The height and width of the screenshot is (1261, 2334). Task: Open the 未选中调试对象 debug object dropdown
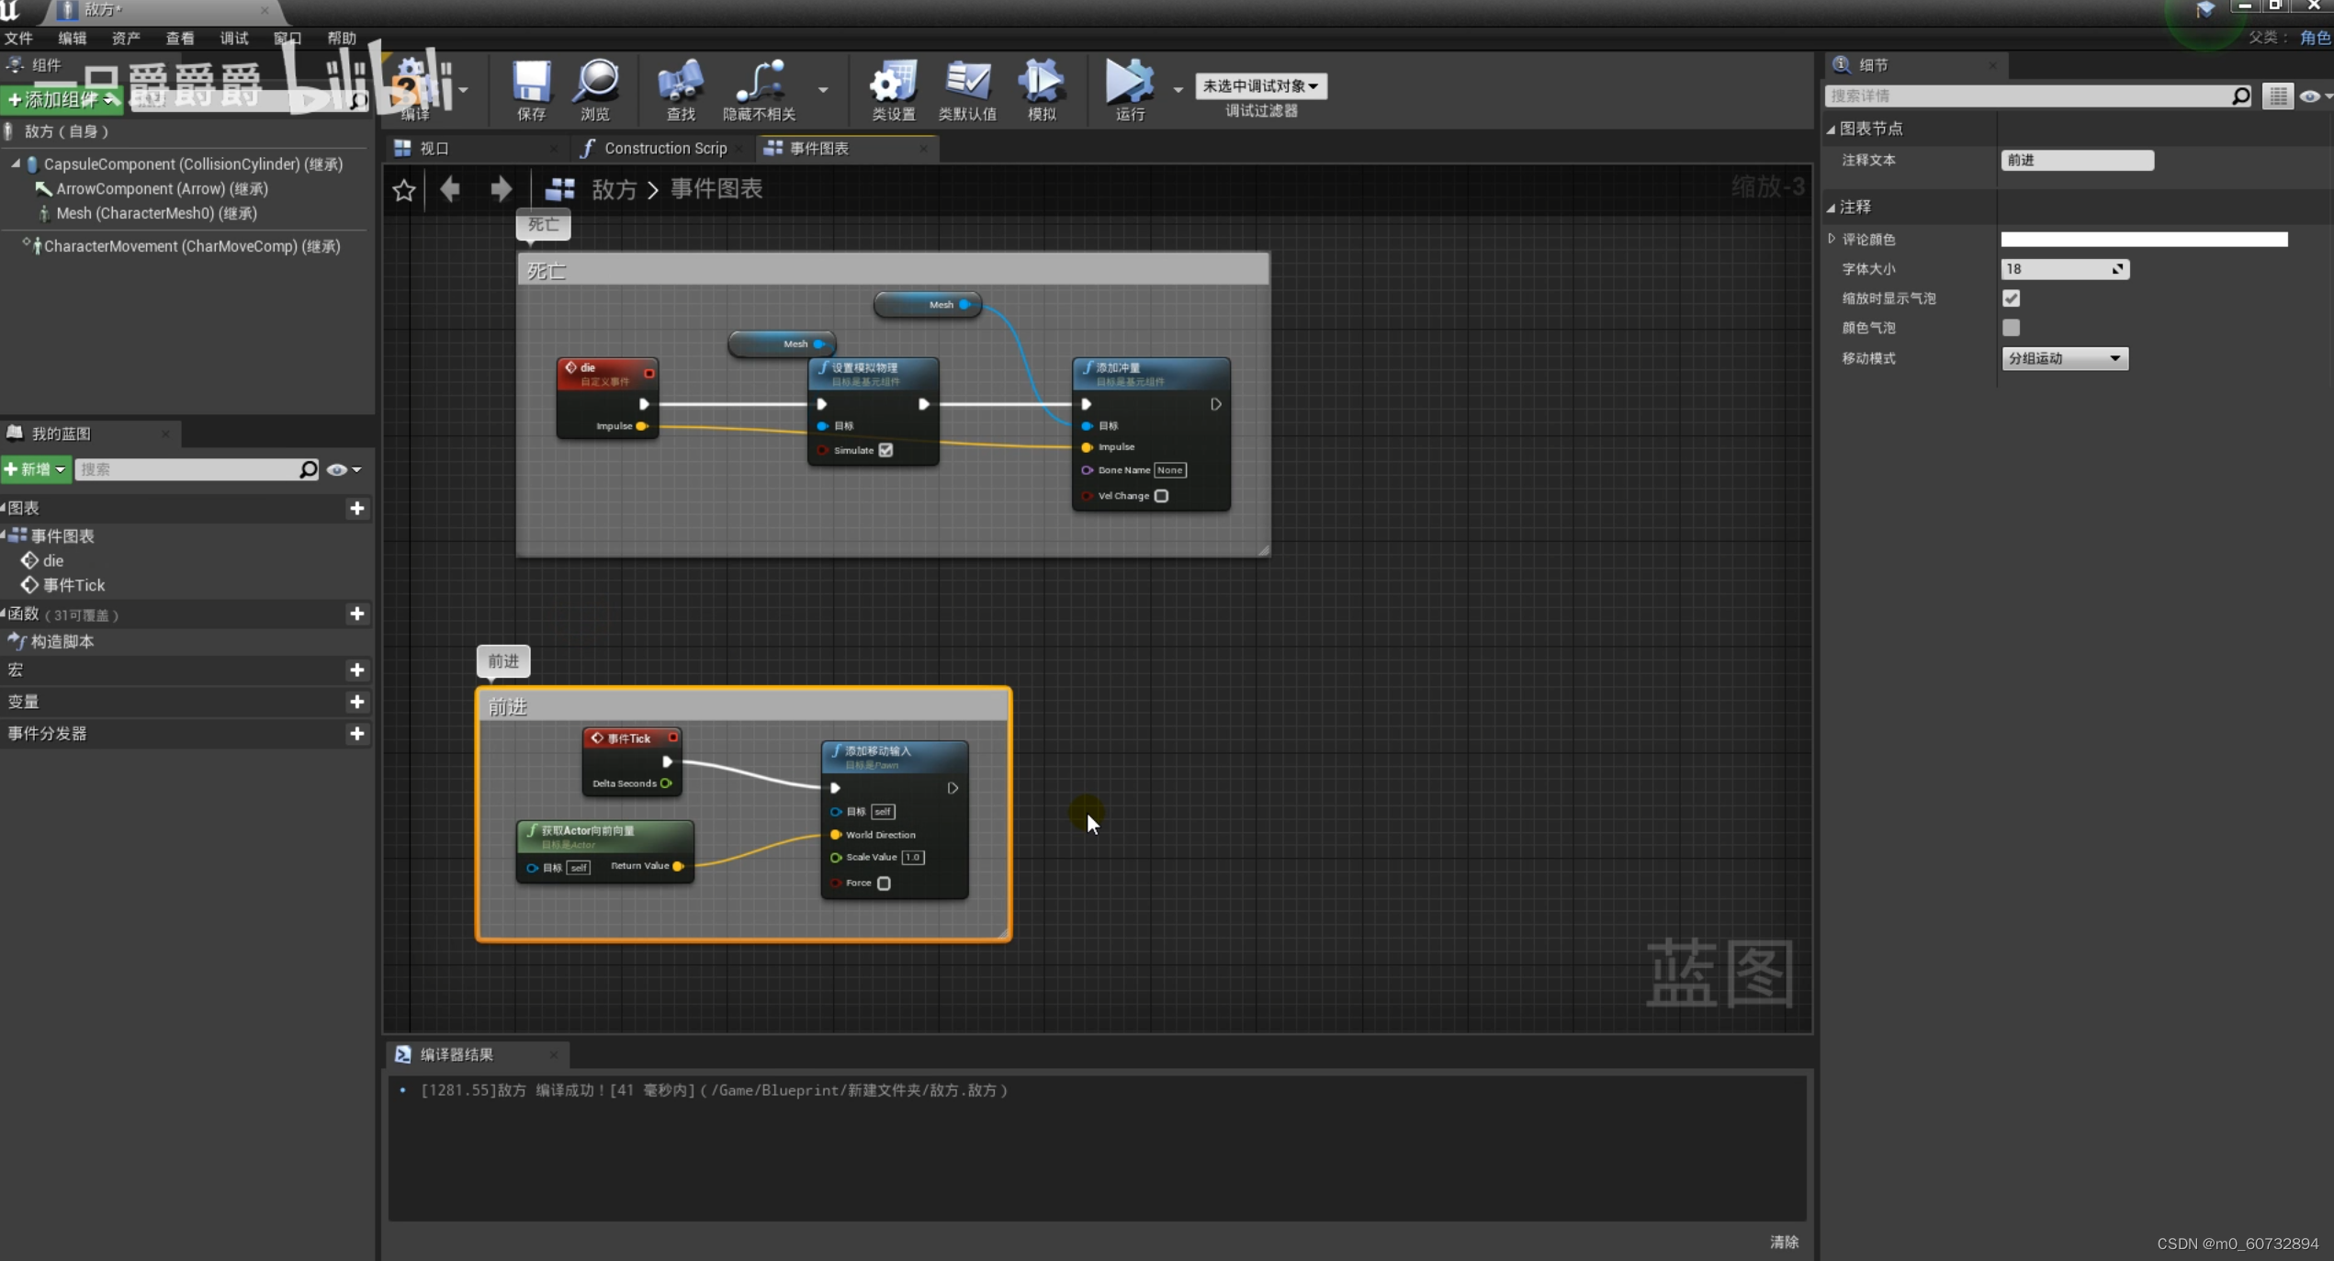coord(1259,85)
